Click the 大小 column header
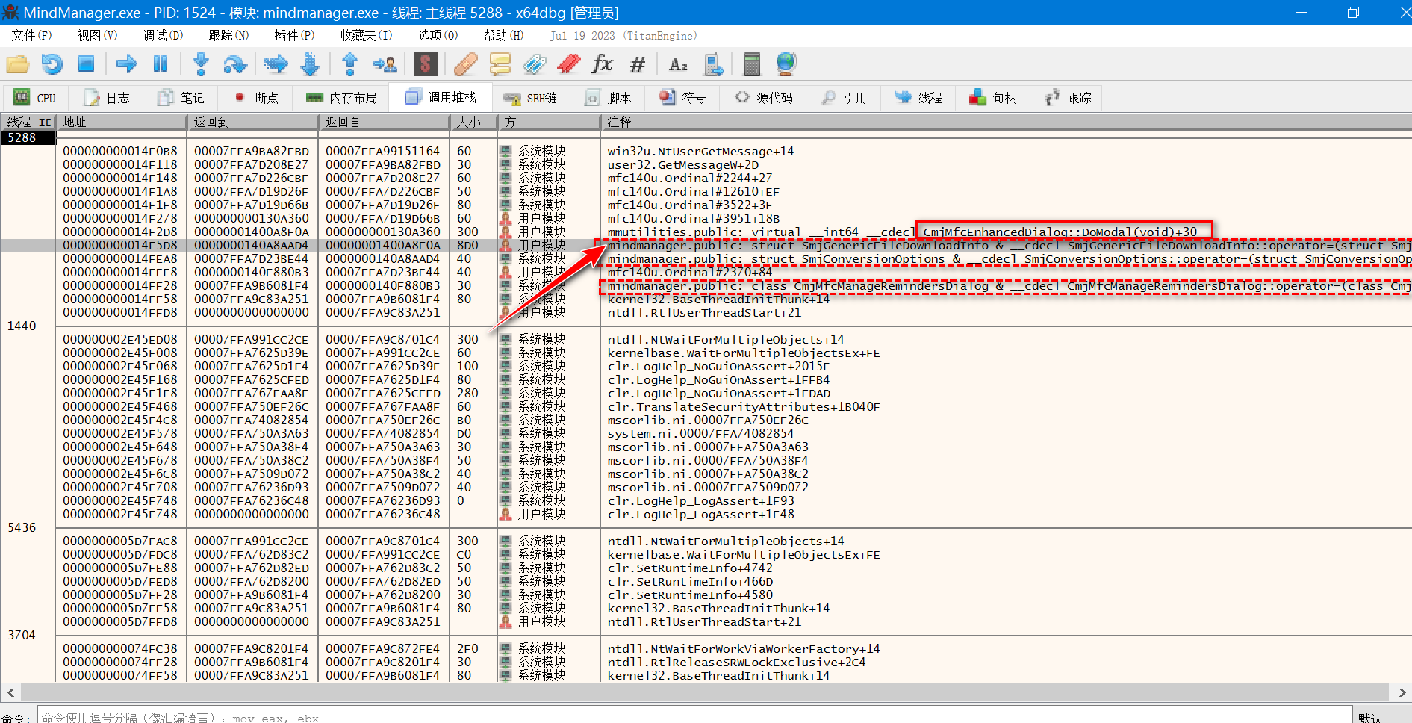Screen dimensions: 1412x723 (x=473, y=122)
